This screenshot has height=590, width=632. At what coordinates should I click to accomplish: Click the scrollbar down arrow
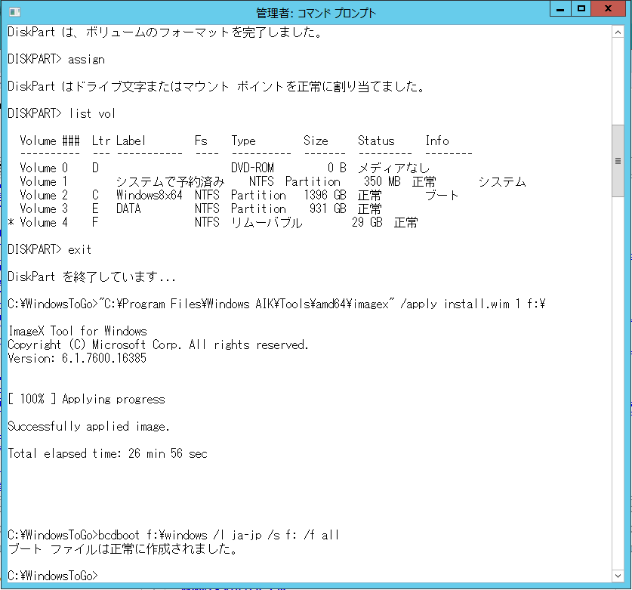point(618,576)
